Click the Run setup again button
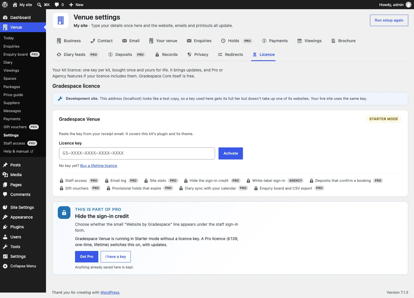Image resolution: width=414 pixels, height=298 pixels. tap(389, 20)
